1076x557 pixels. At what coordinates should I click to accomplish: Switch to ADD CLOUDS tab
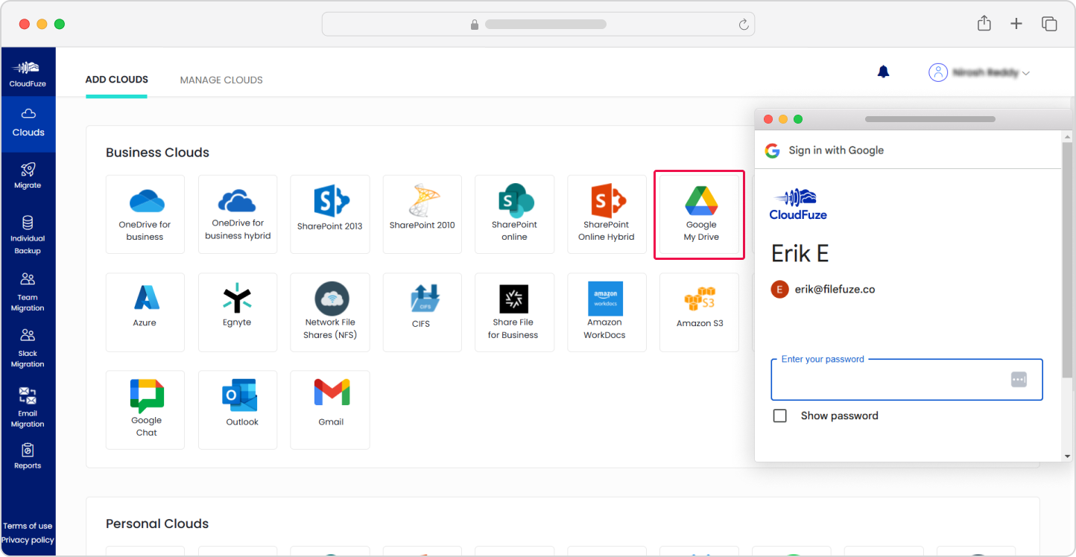[117, 80]
